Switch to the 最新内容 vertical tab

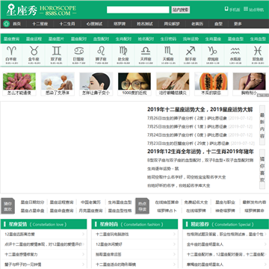click(262, 126)
